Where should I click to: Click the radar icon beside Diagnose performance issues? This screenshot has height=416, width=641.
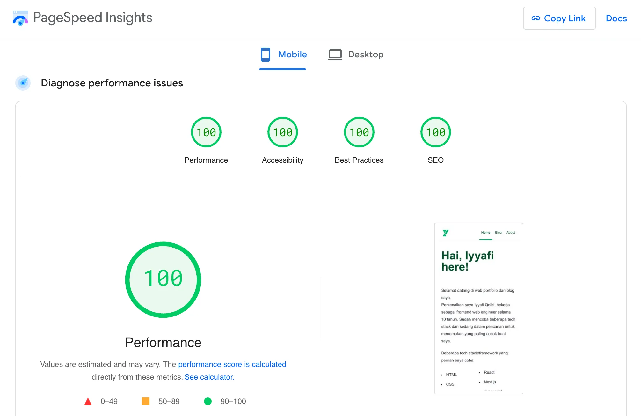click(x=23, y=83)
